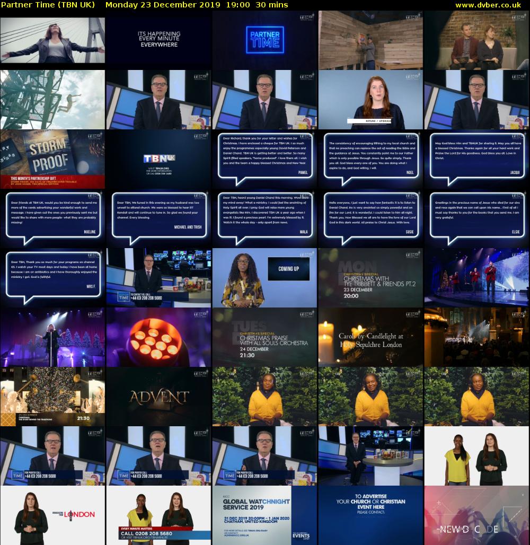View the viewer letter signed Elsie
This screenshot has width=530, height=545.
pos(477,218)
